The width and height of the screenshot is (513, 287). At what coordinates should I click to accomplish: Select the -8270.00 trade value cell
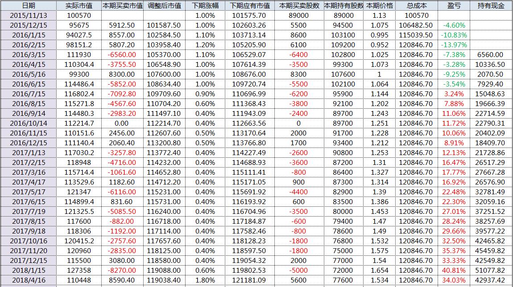coord(122,271)
